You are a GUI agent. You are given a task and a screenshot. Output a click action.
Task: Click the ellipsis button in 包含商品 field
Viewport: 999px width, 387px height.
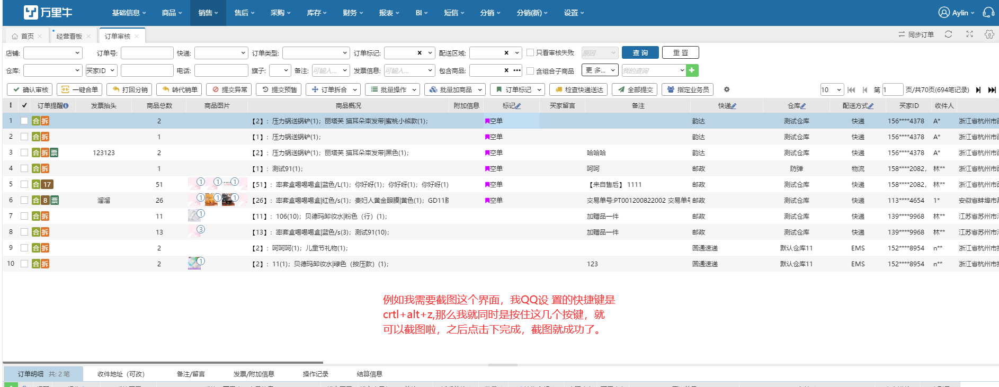point(517,70)
